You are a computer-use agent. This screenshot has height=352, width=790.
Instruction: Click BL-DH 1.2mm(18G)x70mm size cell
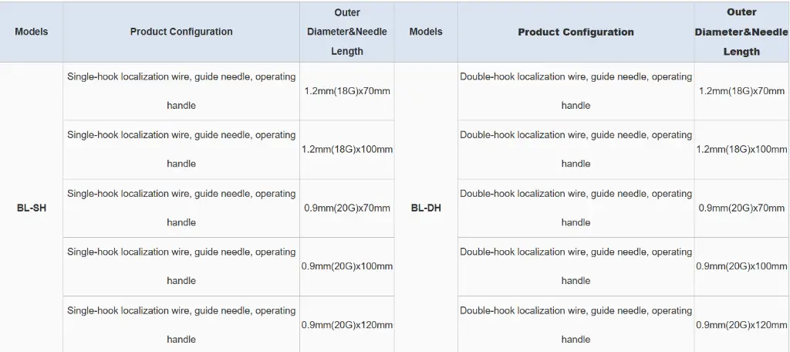pyautogui.click(x=741, y=91)
